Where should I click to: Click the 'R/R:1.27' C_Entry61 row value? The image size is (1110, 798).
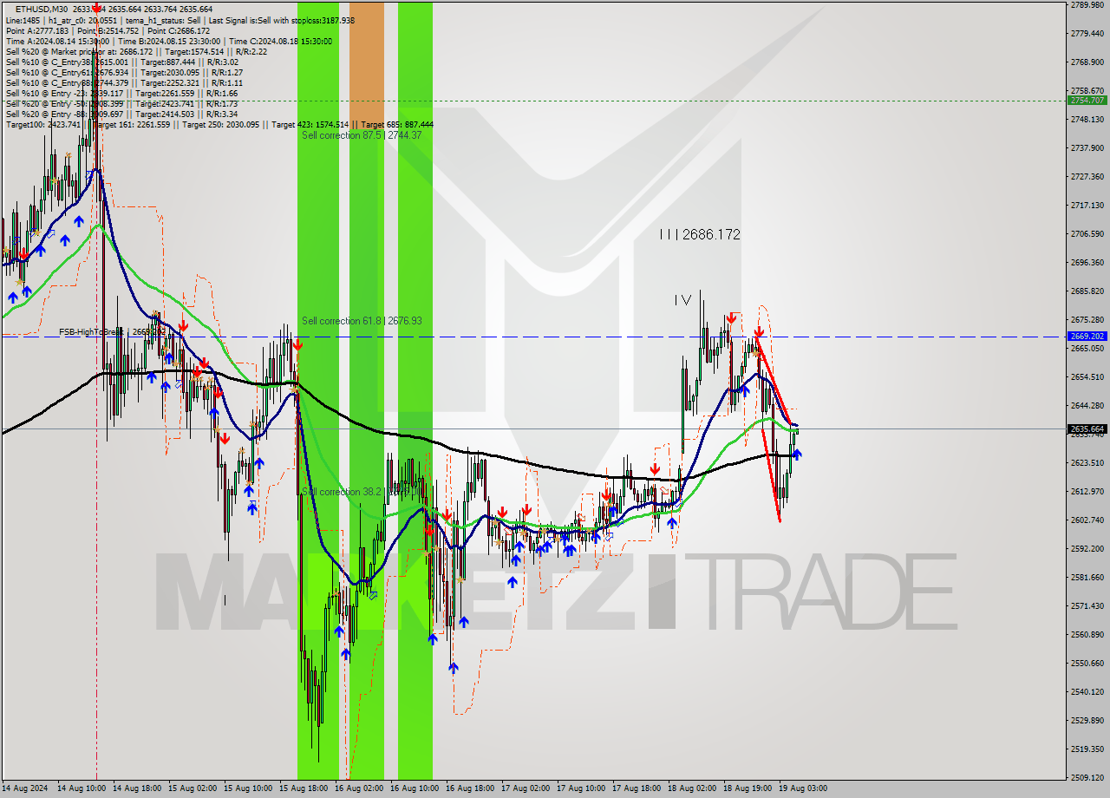click(225, 72)
